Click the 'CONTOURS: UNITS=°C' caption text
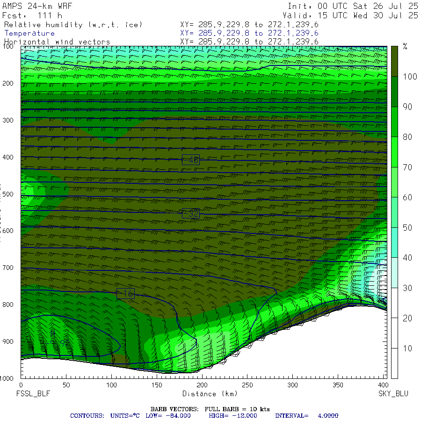 [x=105, y=416]
